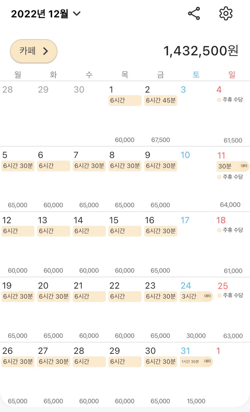Open settings with the gear icon
Screen dimensions: 250x412
[226, 14]
